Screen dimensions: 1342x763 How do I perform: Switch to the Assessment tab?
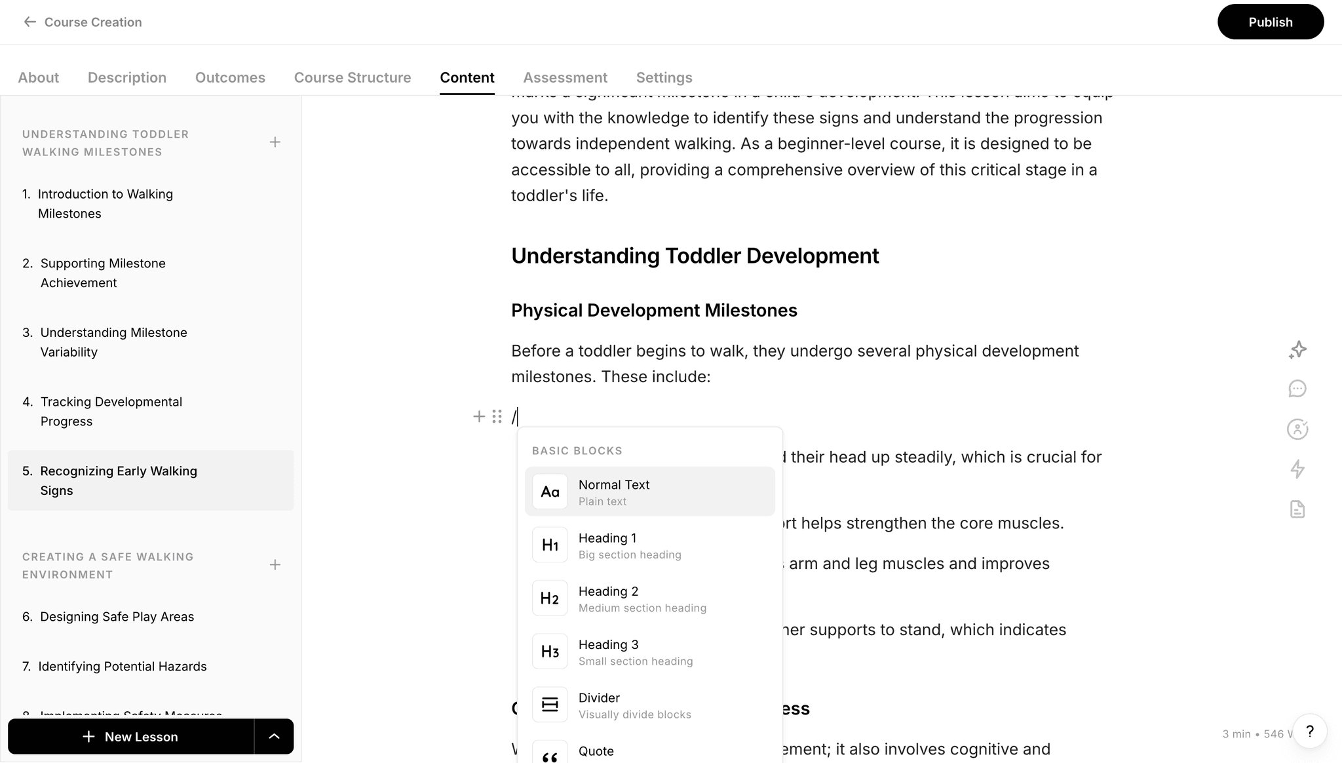(x=565, y=77)
